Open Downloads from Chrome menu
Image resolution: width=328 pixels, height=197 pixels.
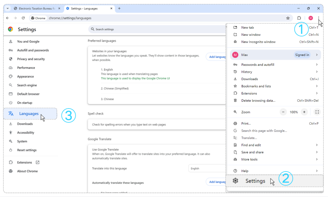click(275, 79)
